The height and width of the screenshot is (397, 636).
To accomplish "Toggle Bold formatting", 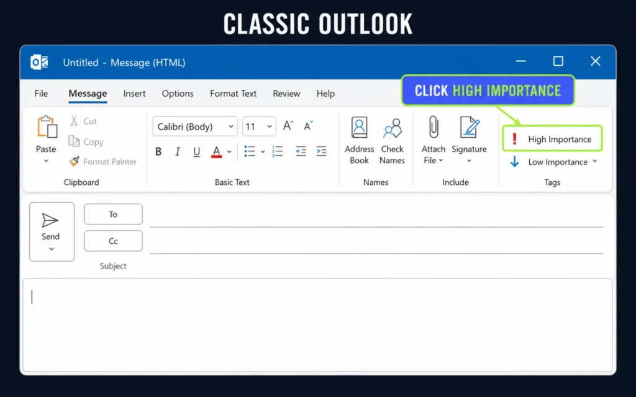I will [x=158, y=151].
